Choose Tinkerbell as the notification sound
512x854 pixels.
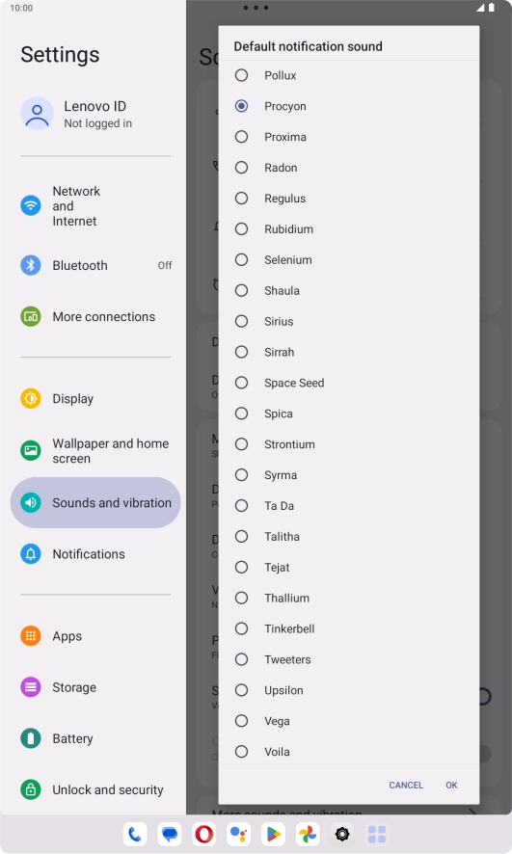pyautogui.click(x=349, y=628)
